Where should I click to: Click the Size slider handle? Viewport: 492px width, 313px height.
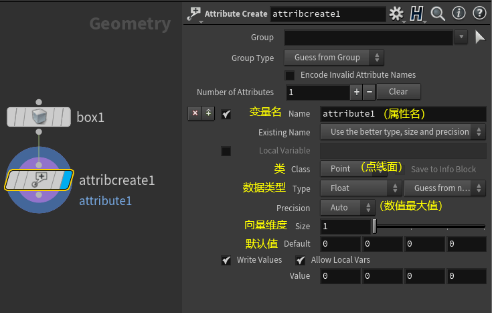[x=374, y=227]
